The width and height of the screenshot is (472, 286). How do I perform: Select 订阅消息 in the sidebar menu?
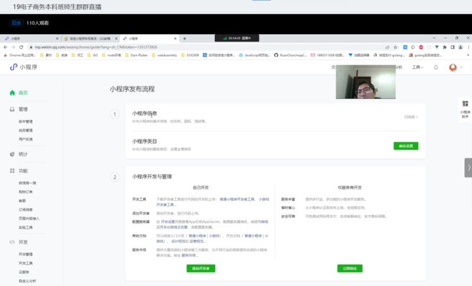tap(25, 209)
